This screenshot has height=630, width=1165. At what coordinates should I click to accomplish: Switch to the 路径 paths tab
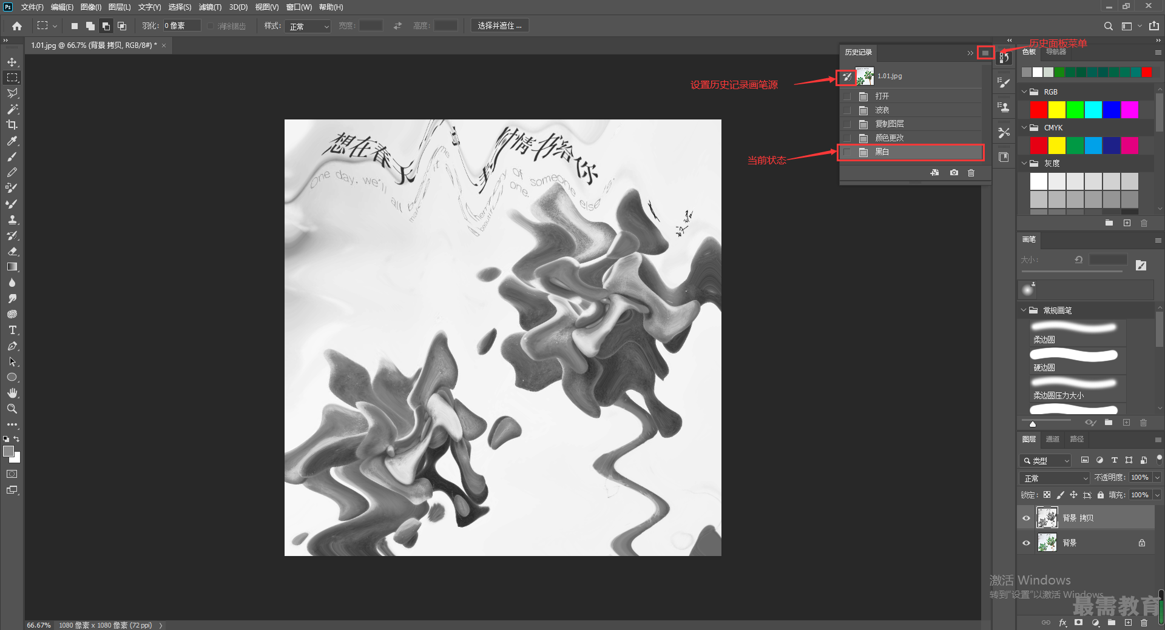pyautogui.click(x=1077, y=439)
